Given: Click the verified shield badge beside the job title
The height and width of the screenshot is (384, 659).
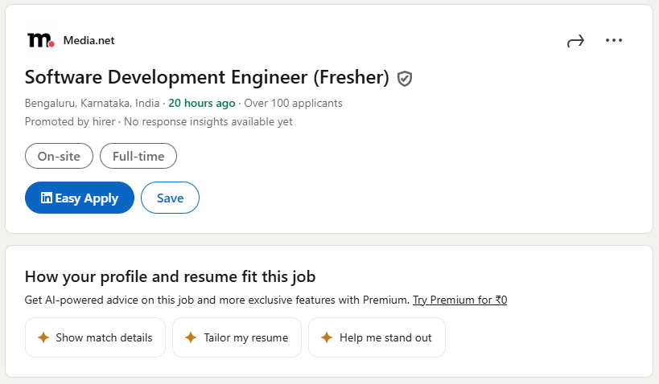Looking at the screenshot, I should point(405,78).
